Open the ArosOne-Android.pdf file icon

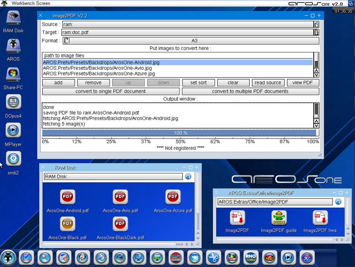click(67, 197)
